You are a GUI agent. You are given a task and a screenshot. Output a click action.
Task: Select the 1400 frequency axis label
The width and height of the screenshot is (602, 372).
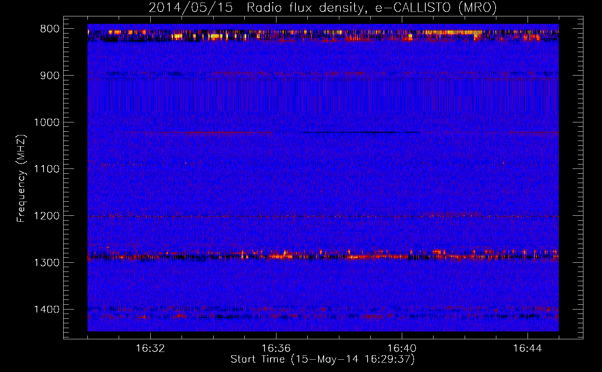coord(47,310)
